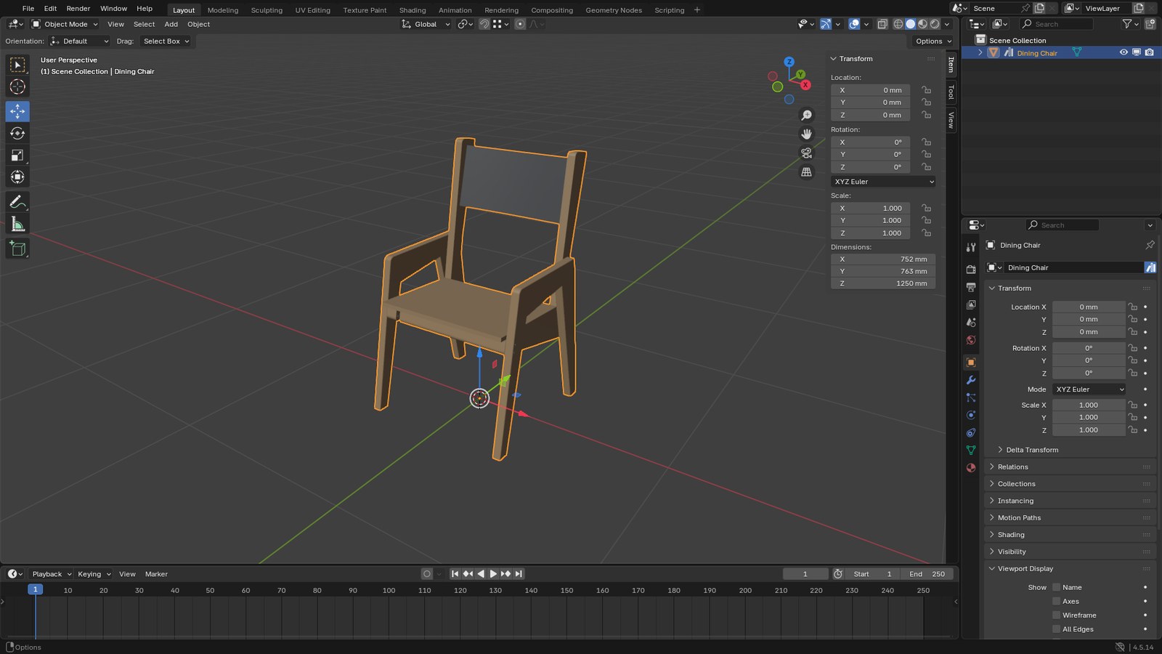Open the Default orientation dropdown
The width and height of the screenshot is (1162, 654).
79,41
